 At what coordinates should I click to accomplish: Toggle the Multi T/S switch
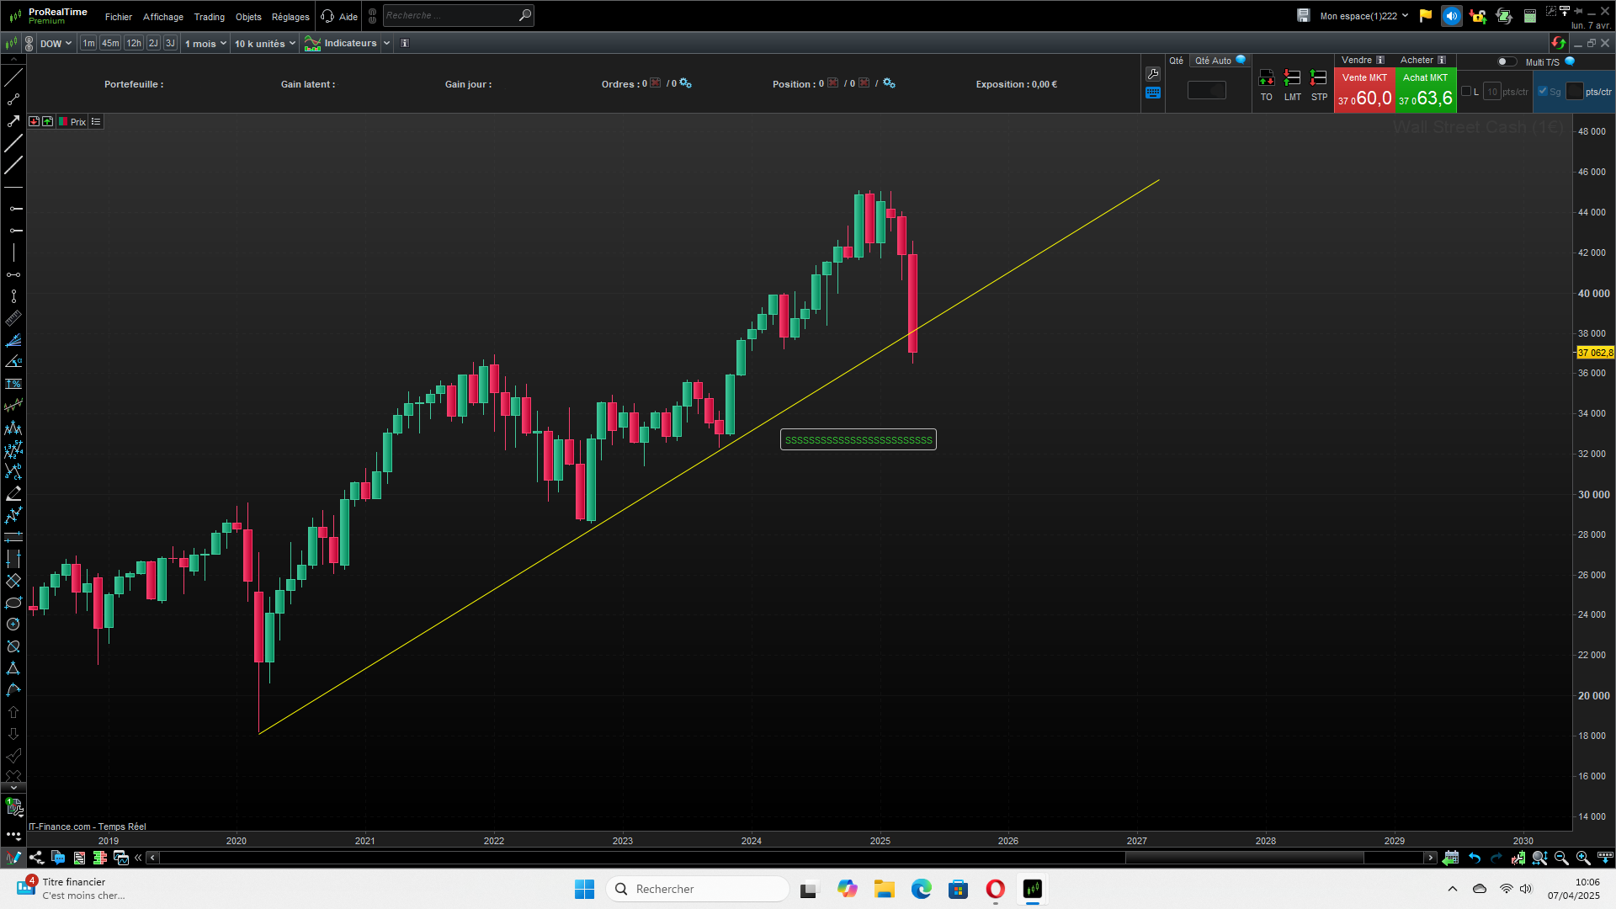point(1507,61)
